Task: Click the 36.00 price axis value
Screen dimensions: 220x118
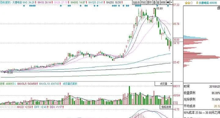Action: [176, 40]
